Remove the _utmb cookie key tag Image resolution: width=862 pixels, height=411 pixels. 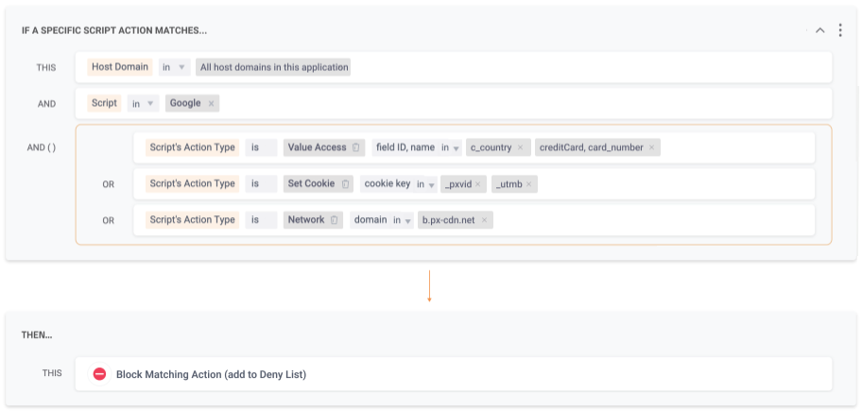point(529,184)
